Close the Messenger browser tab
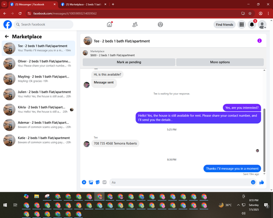Viewport: 273px width, 218px height. point(55,4)
